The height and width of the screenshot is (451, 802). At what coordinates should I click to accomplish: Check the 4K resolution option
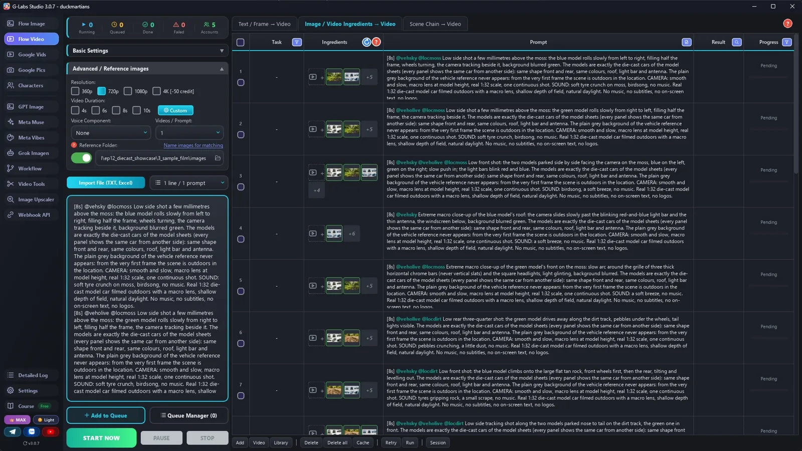tap(156, 91)
